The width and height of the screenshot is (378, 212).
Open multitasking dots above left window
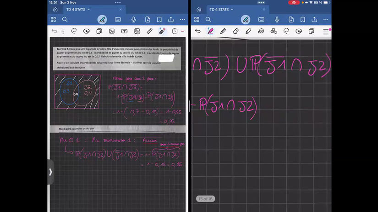click(x=118, y=2)
